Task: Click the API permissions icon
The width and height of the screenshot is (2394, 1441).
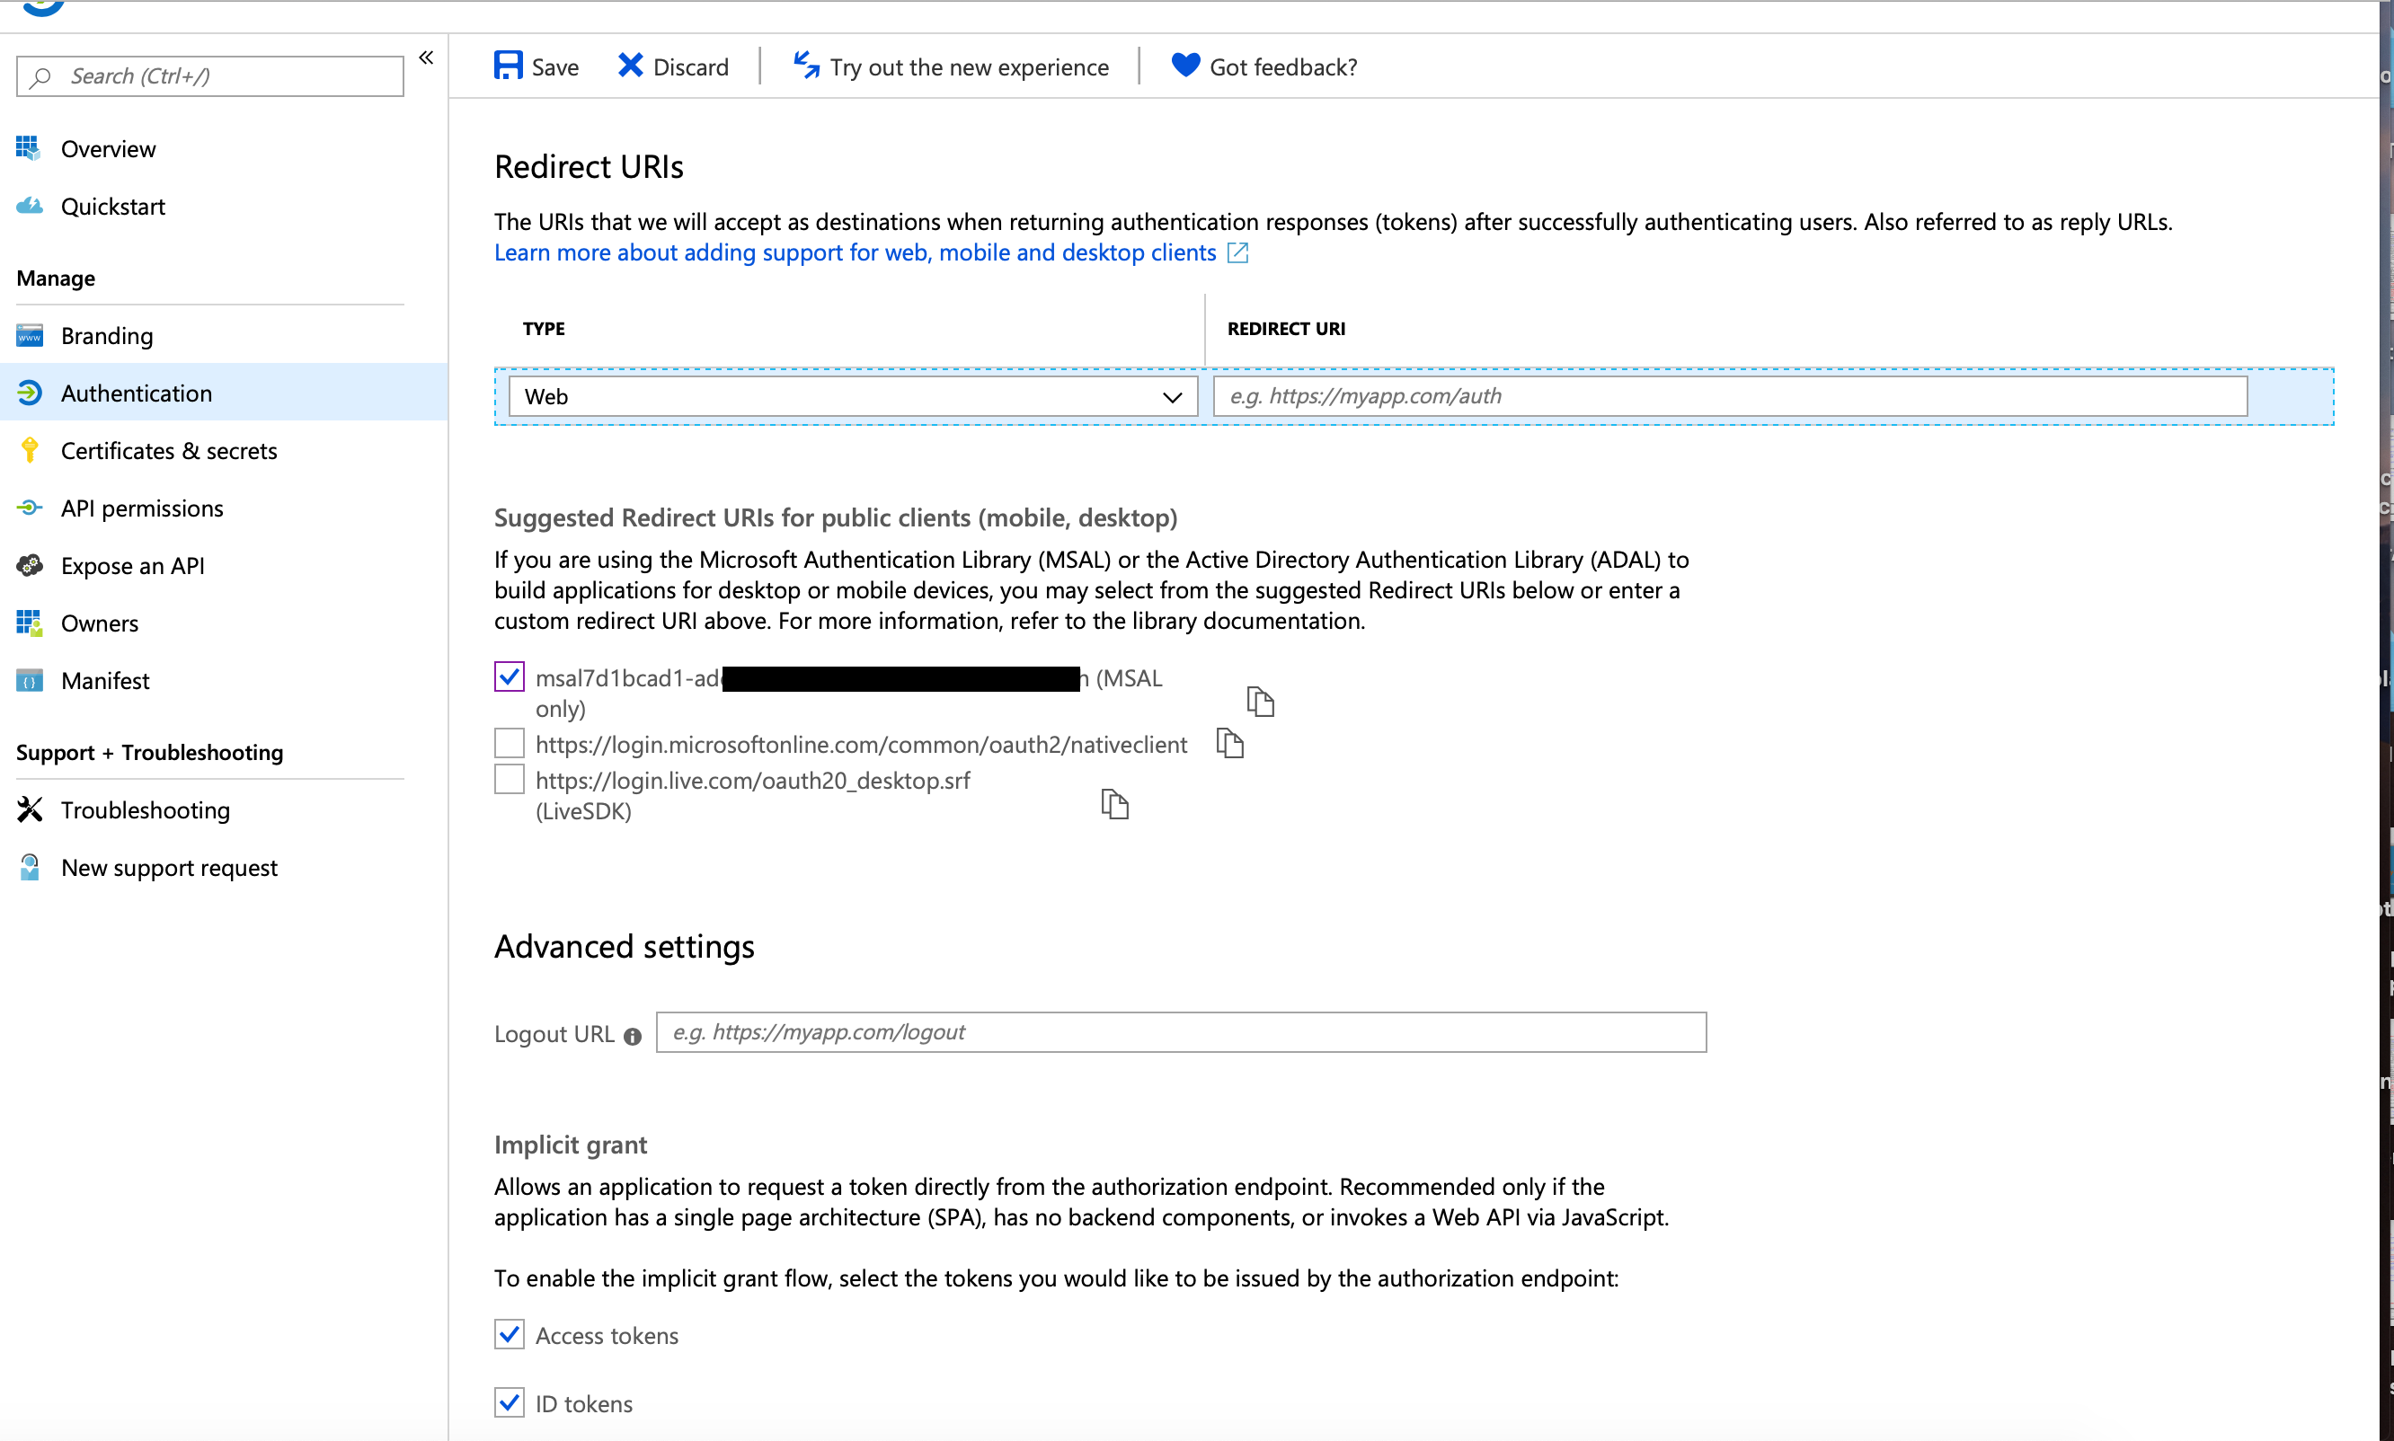Action: tap(31, 508)
